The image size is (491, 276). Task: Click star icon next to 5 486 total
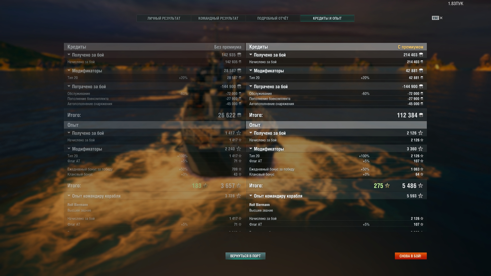[421, 186]
